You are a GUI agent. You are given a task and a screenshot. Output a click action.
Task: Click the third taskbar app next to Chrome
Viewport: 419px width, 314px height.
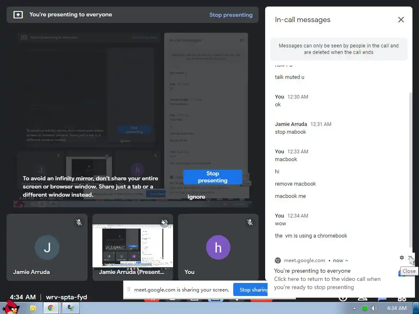click(70, 308)
